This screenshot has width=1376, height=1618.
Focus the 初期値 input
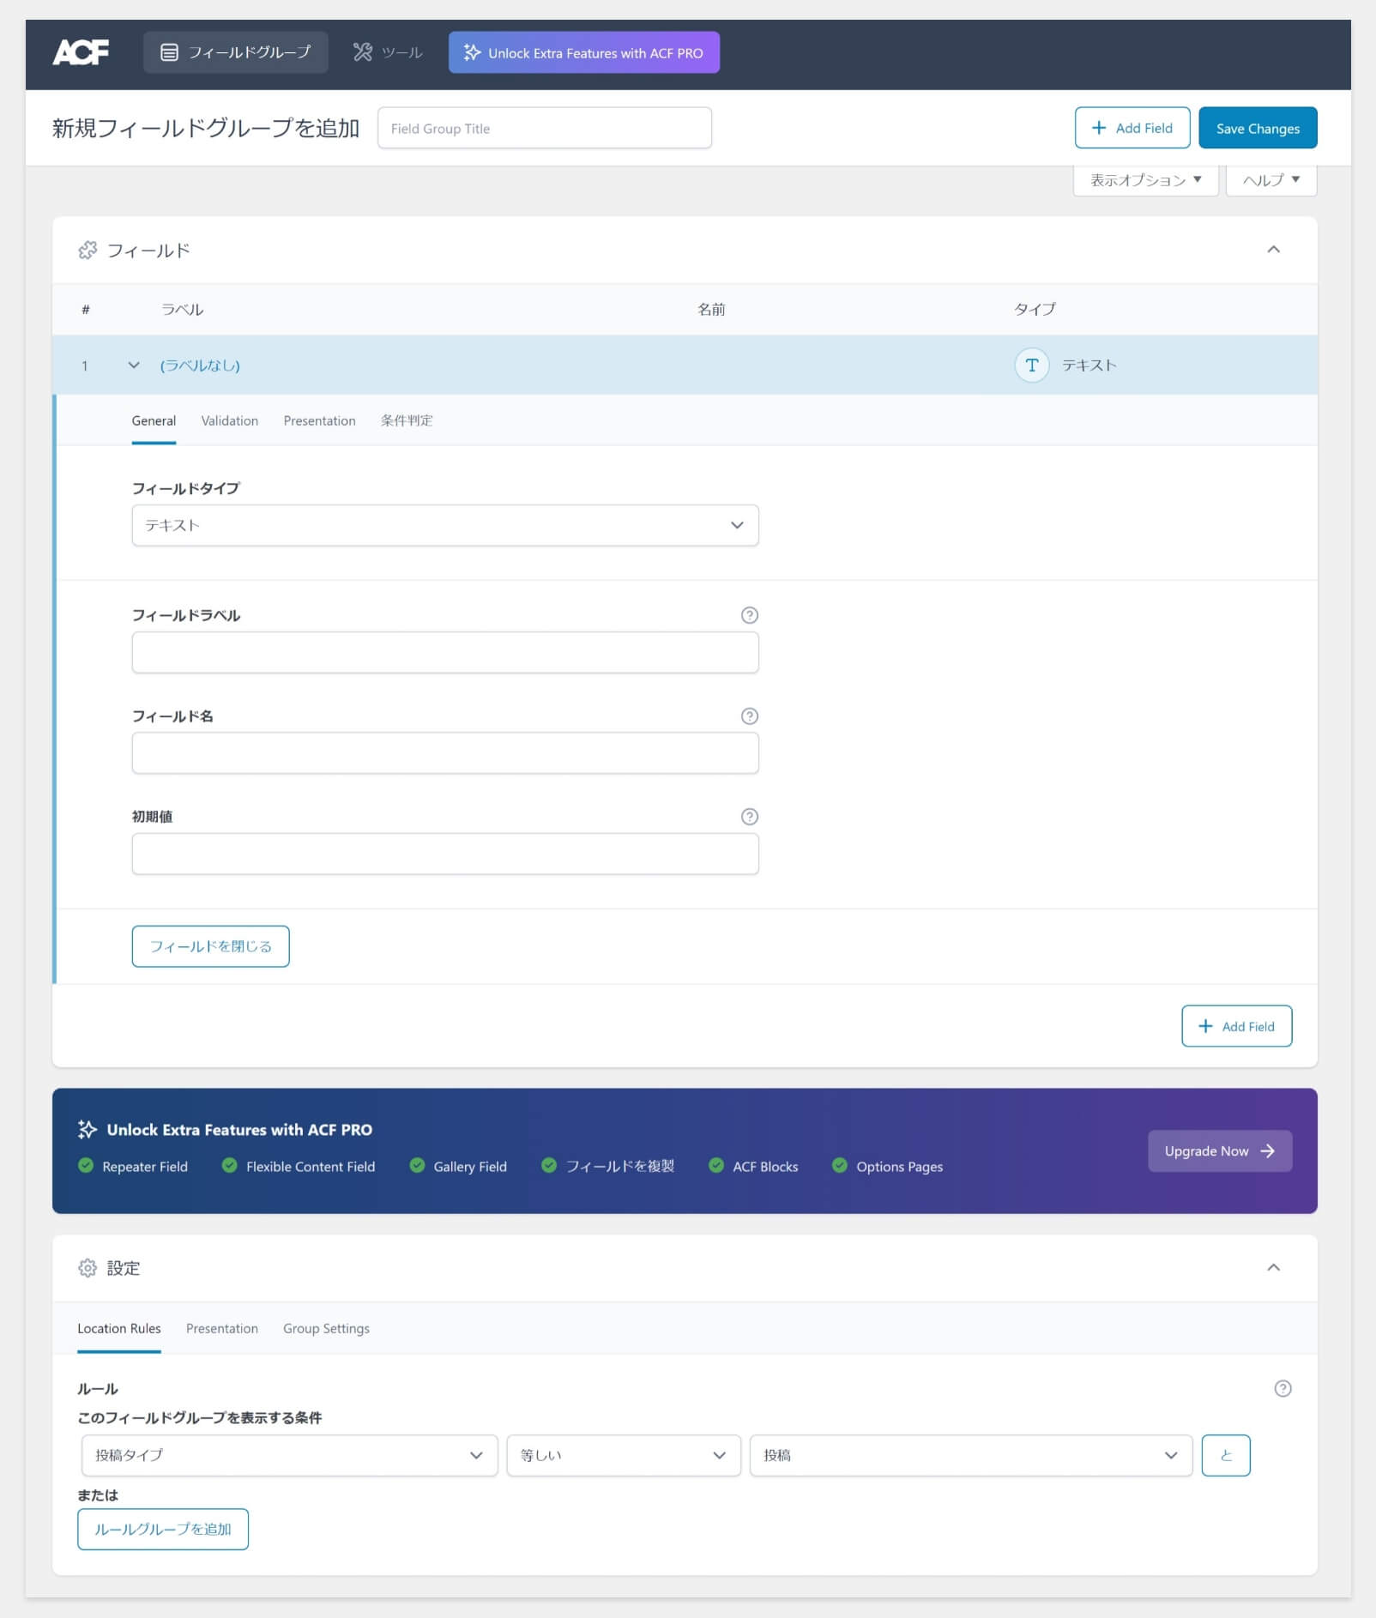click(445, 854)
